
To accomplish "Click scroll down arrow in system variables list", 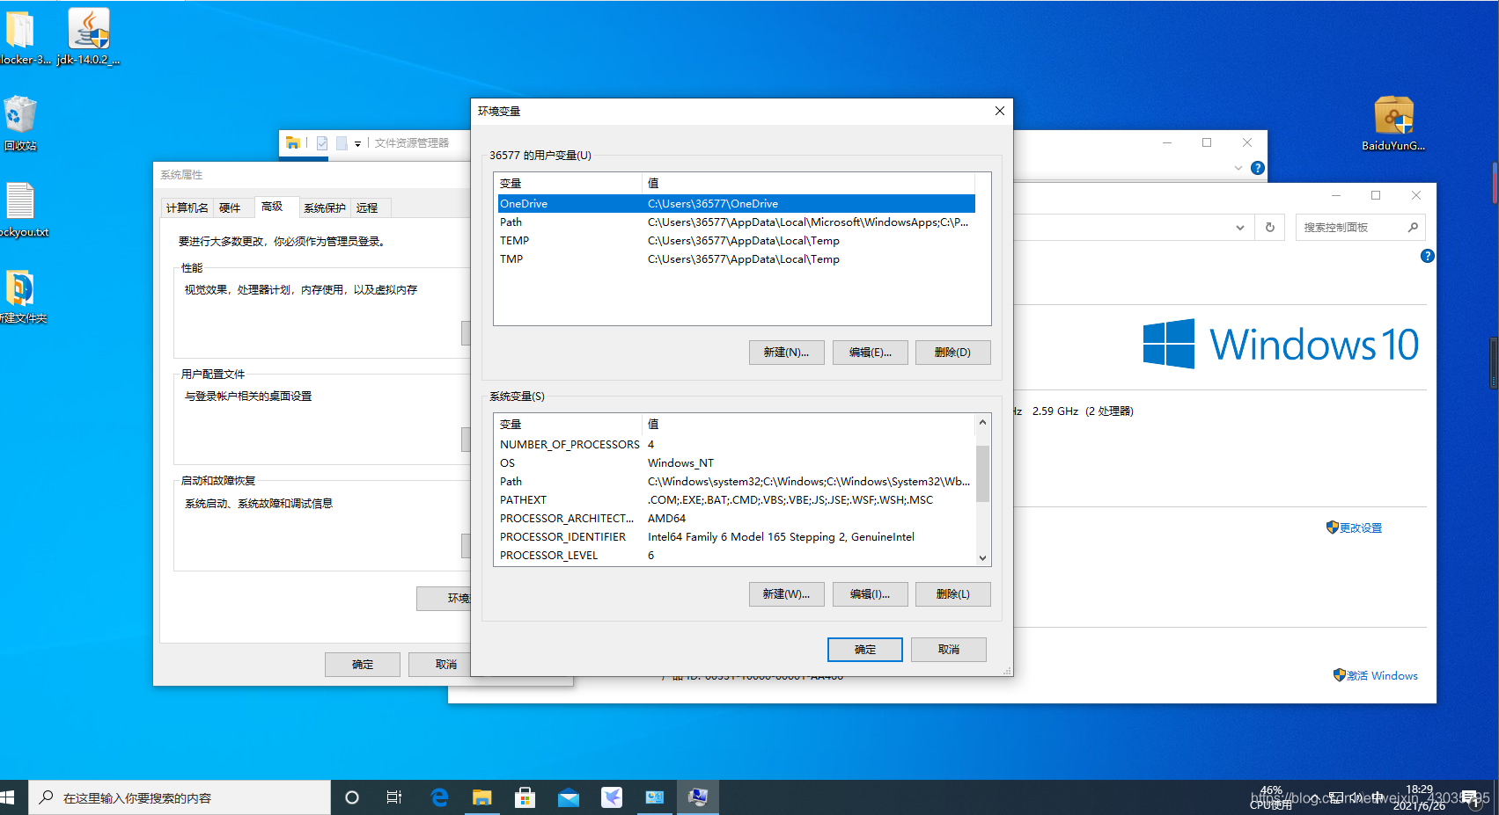I will click(982, 557).
